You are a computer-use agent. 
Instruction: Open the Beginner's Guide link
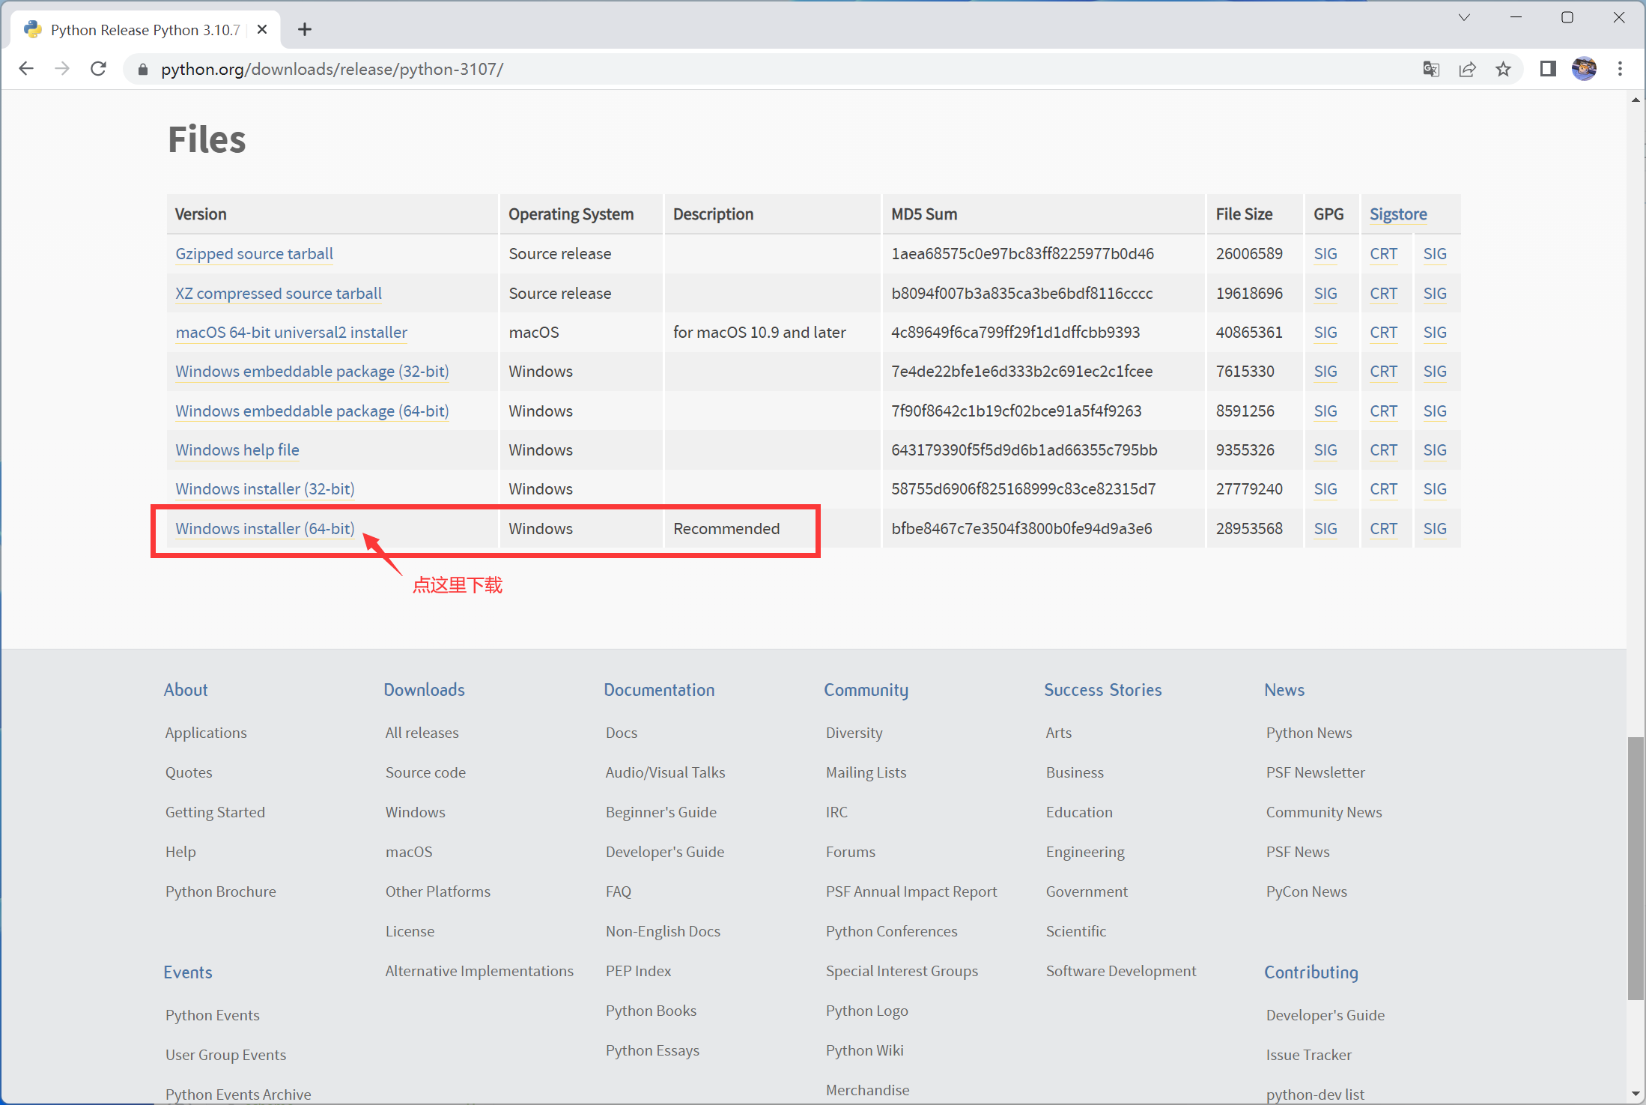[661, 812]
